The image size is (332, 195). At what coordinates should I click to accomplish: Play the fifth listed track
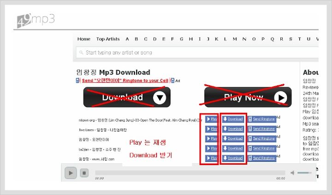pyautogui.click(x=211, y=158)
